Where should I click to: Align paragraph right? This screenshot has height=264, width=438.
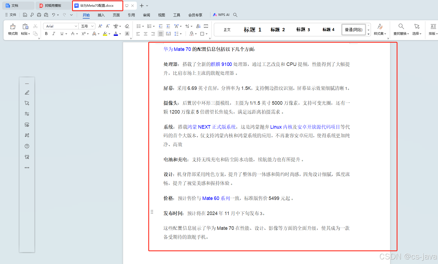tap(153, 34)
